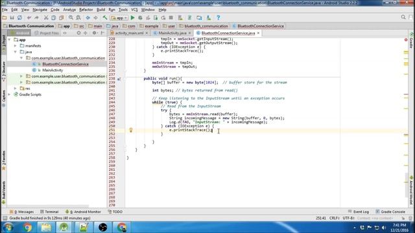Select the Project Files view tab
Viewport: 415px width, 233px height.
47,33
